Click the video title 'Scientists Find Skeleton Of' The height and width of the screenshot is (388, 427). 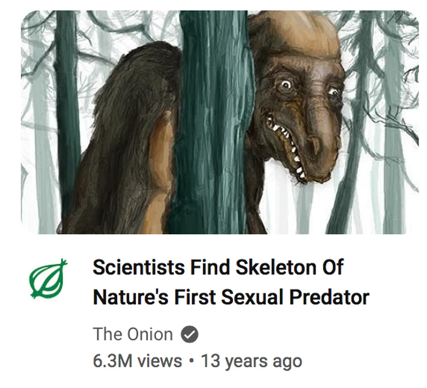218,268
